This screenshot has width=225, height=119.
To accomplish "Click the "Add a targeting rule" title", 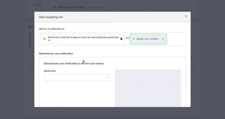I will (x=51, y=17).
